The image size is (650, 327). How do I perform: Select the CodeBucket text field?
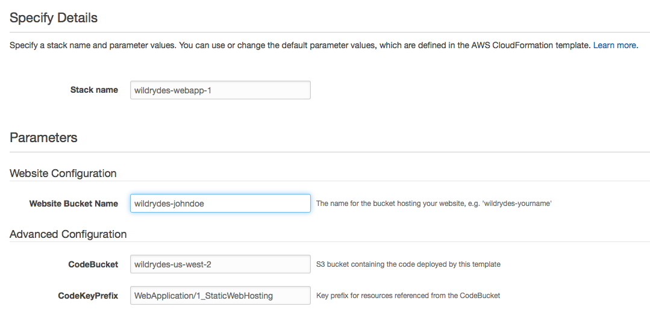click(220, 264)
